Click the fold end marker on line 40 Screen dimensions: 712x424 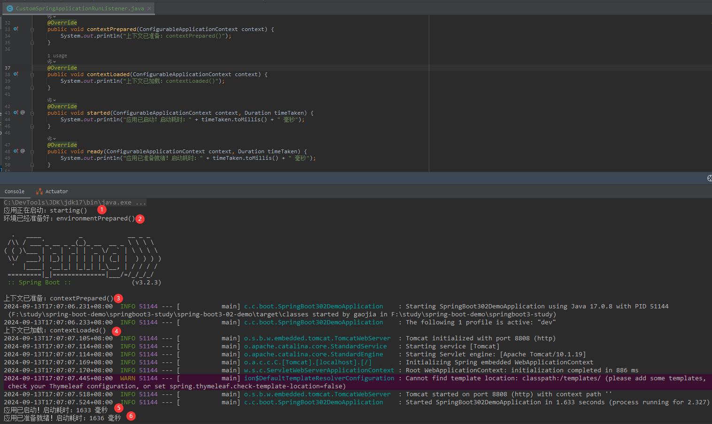32,87
